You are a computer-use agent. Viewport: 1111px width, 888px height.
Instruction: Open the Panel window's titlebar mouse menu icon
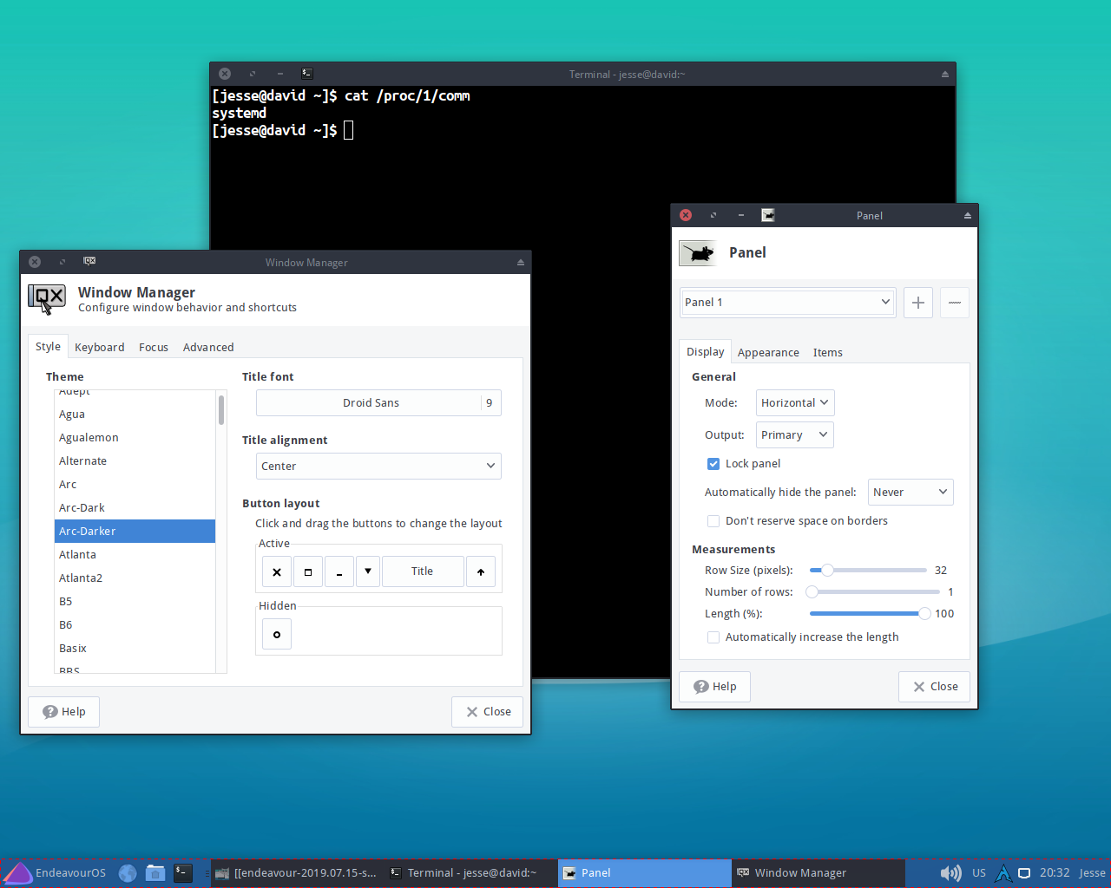coord(768,215)
